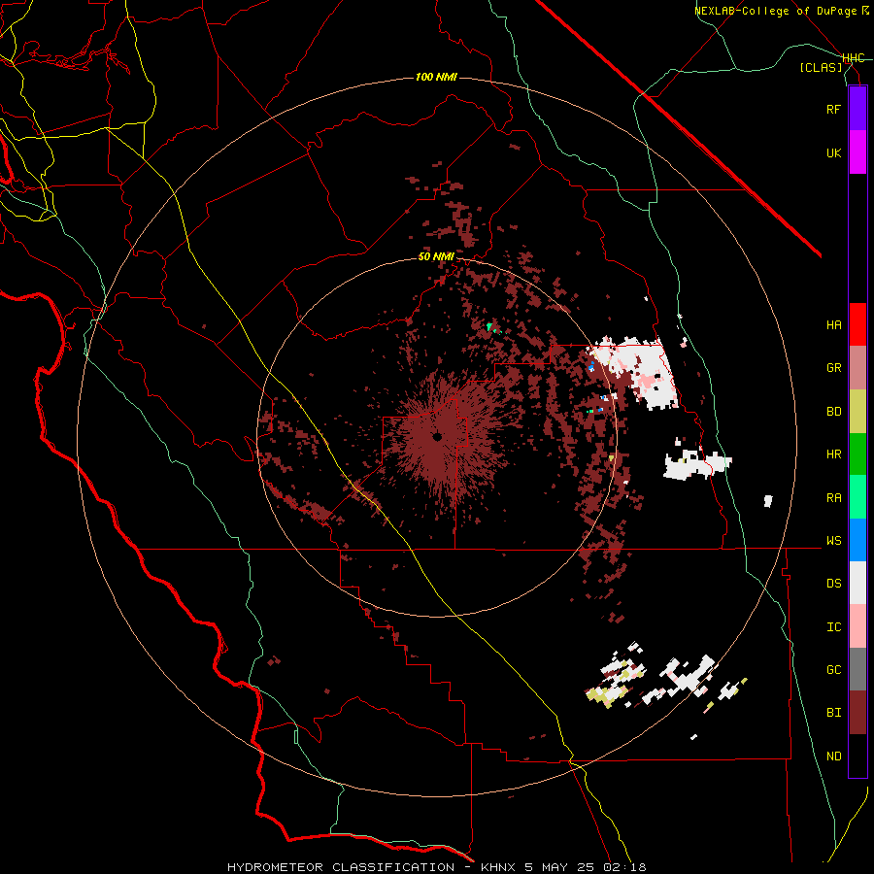
Task: Click the radar site center black dot
Action: coord(438,438)
